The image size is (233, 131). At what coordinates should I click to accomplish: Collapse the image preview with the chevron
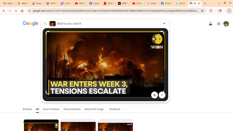164,24
